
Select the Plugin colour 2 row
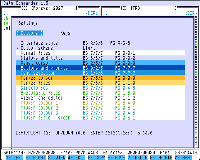[x=100, y=108]
